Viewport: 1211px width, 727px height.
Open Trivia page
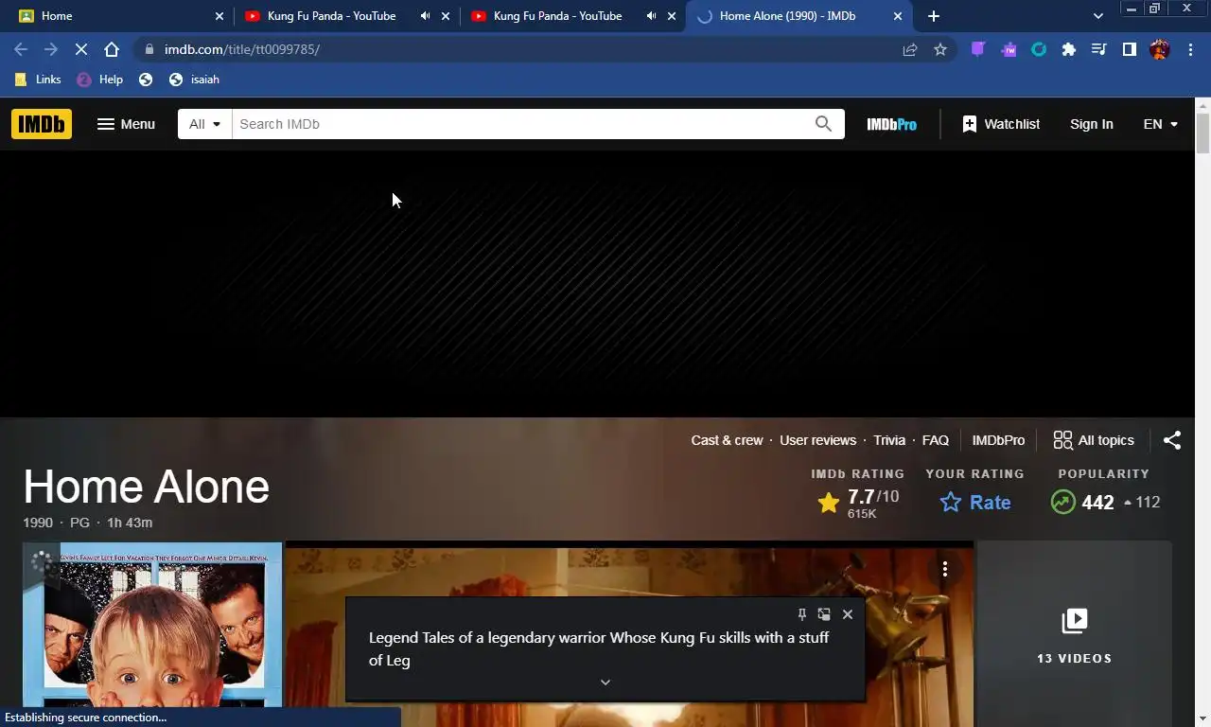click(889, 440)
